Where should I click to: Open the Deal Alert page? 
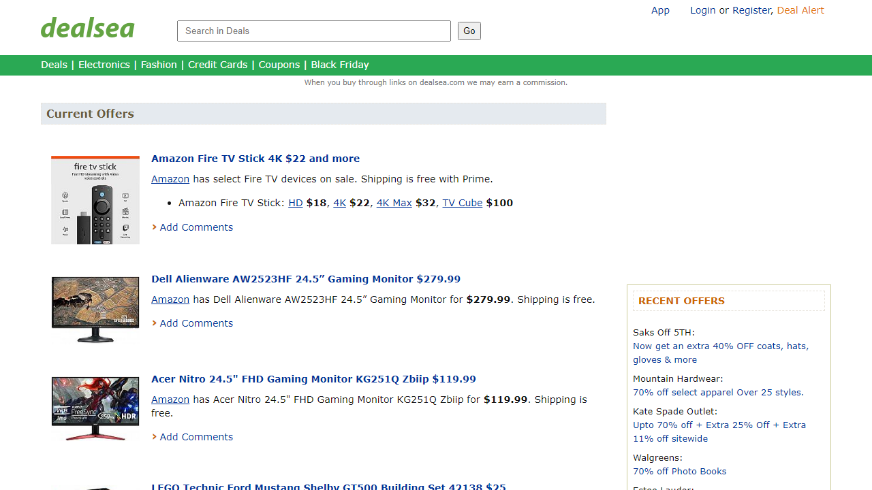coord(800,10)
